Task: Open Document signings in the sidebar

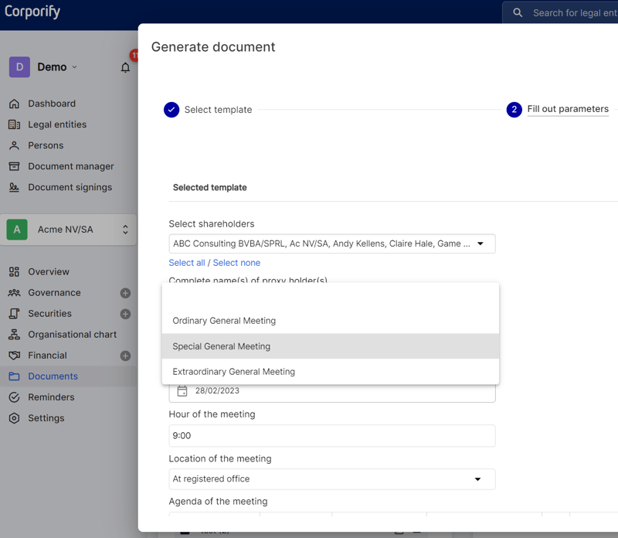Action: (70, 187)
